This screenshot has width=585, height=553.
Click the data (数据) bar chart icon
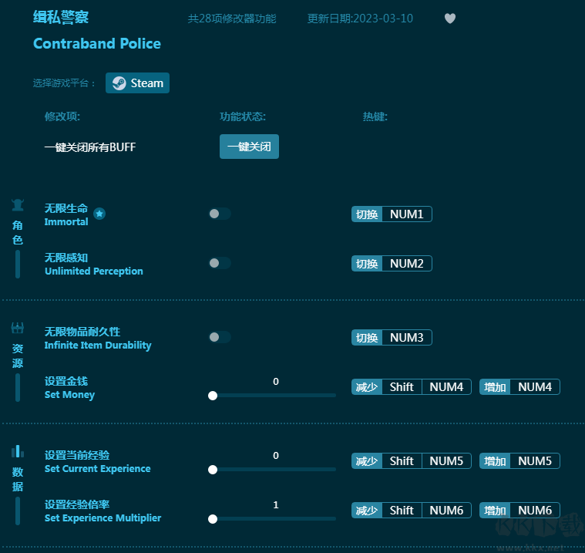pyautogui.click(x=18, y=451)
